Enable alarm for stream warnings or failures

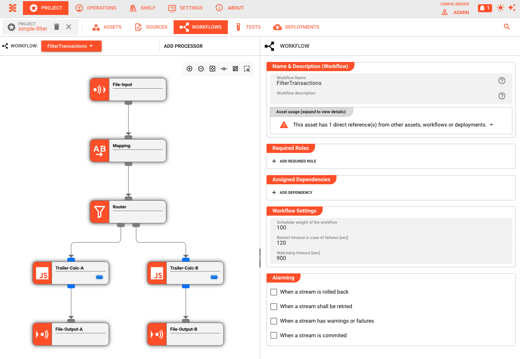(x=274, y=321)
